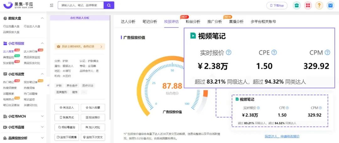Open 热门笔记 in the sidebar
The height and width of the screenshot is (143, 339).
pos(9,82)
